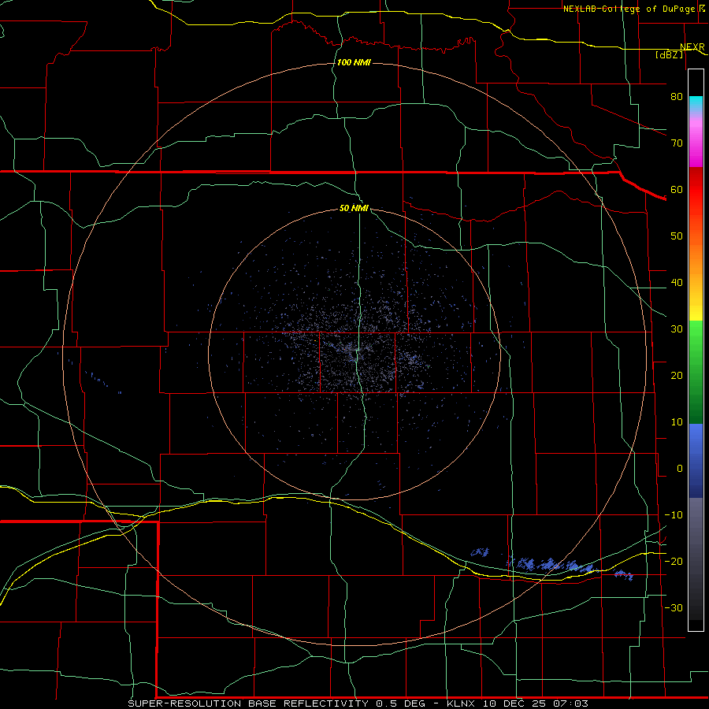
Task: Click the blue segment of the color bar
Action: tap(696, 461)
